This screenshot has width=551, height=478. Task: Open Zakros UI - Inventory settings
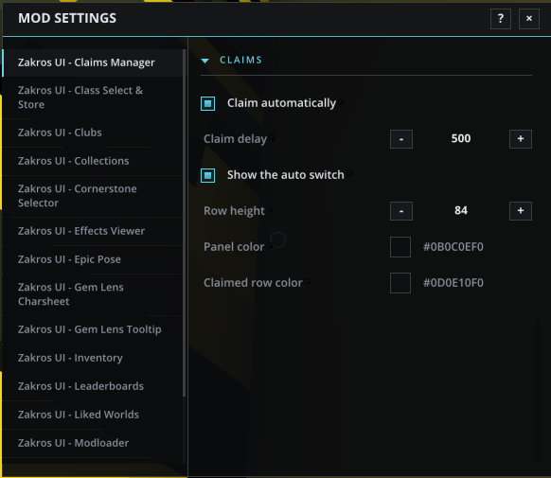pyautogui.click(x=93, y=358)
